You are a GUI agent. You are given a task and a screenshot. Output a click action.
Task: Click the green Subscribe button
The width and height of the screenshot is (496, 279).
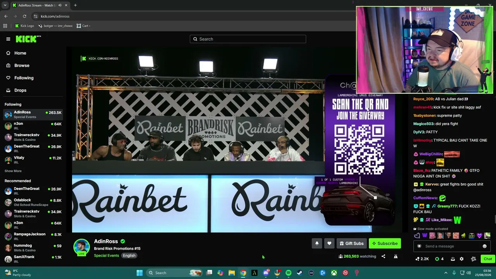[x=385, y=243]
